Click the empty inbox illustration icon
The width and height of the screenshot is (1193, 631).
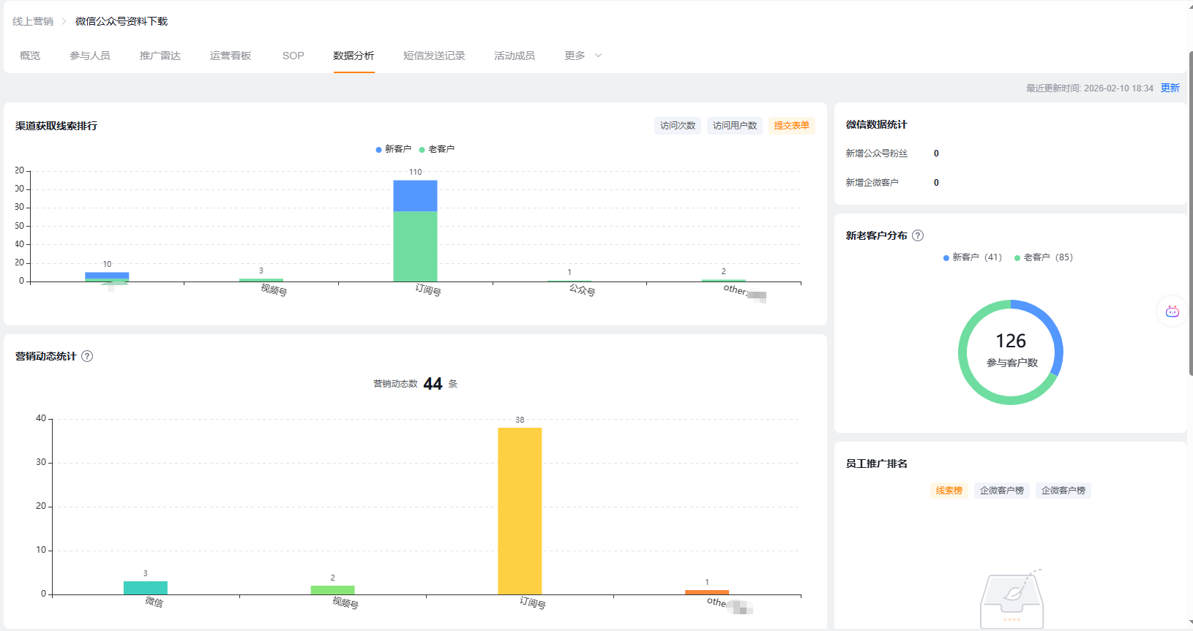pyautogui.click(x=1011, y=598)
